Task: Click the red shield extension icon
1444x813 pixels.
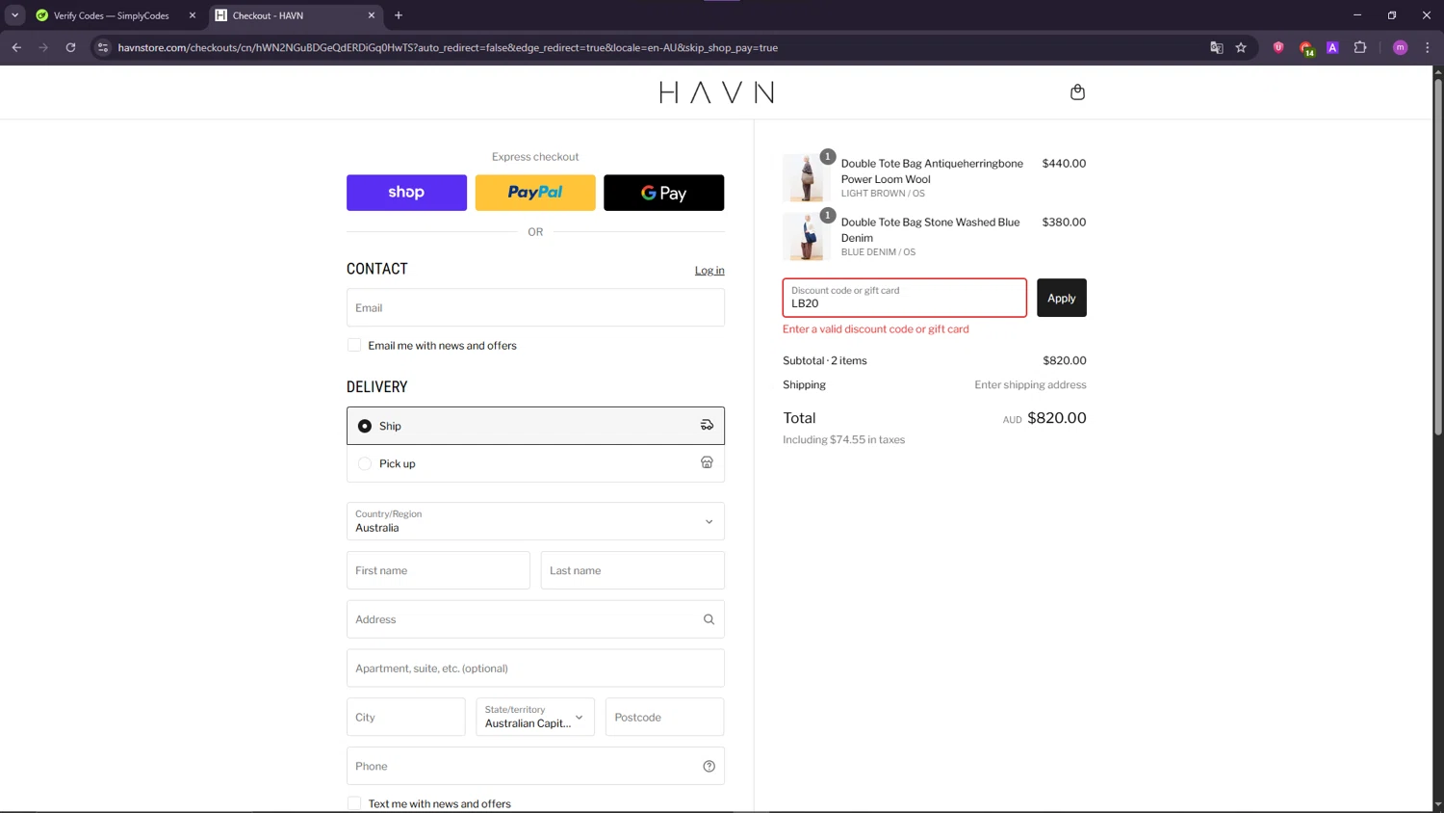Action: pos(1278,47)
